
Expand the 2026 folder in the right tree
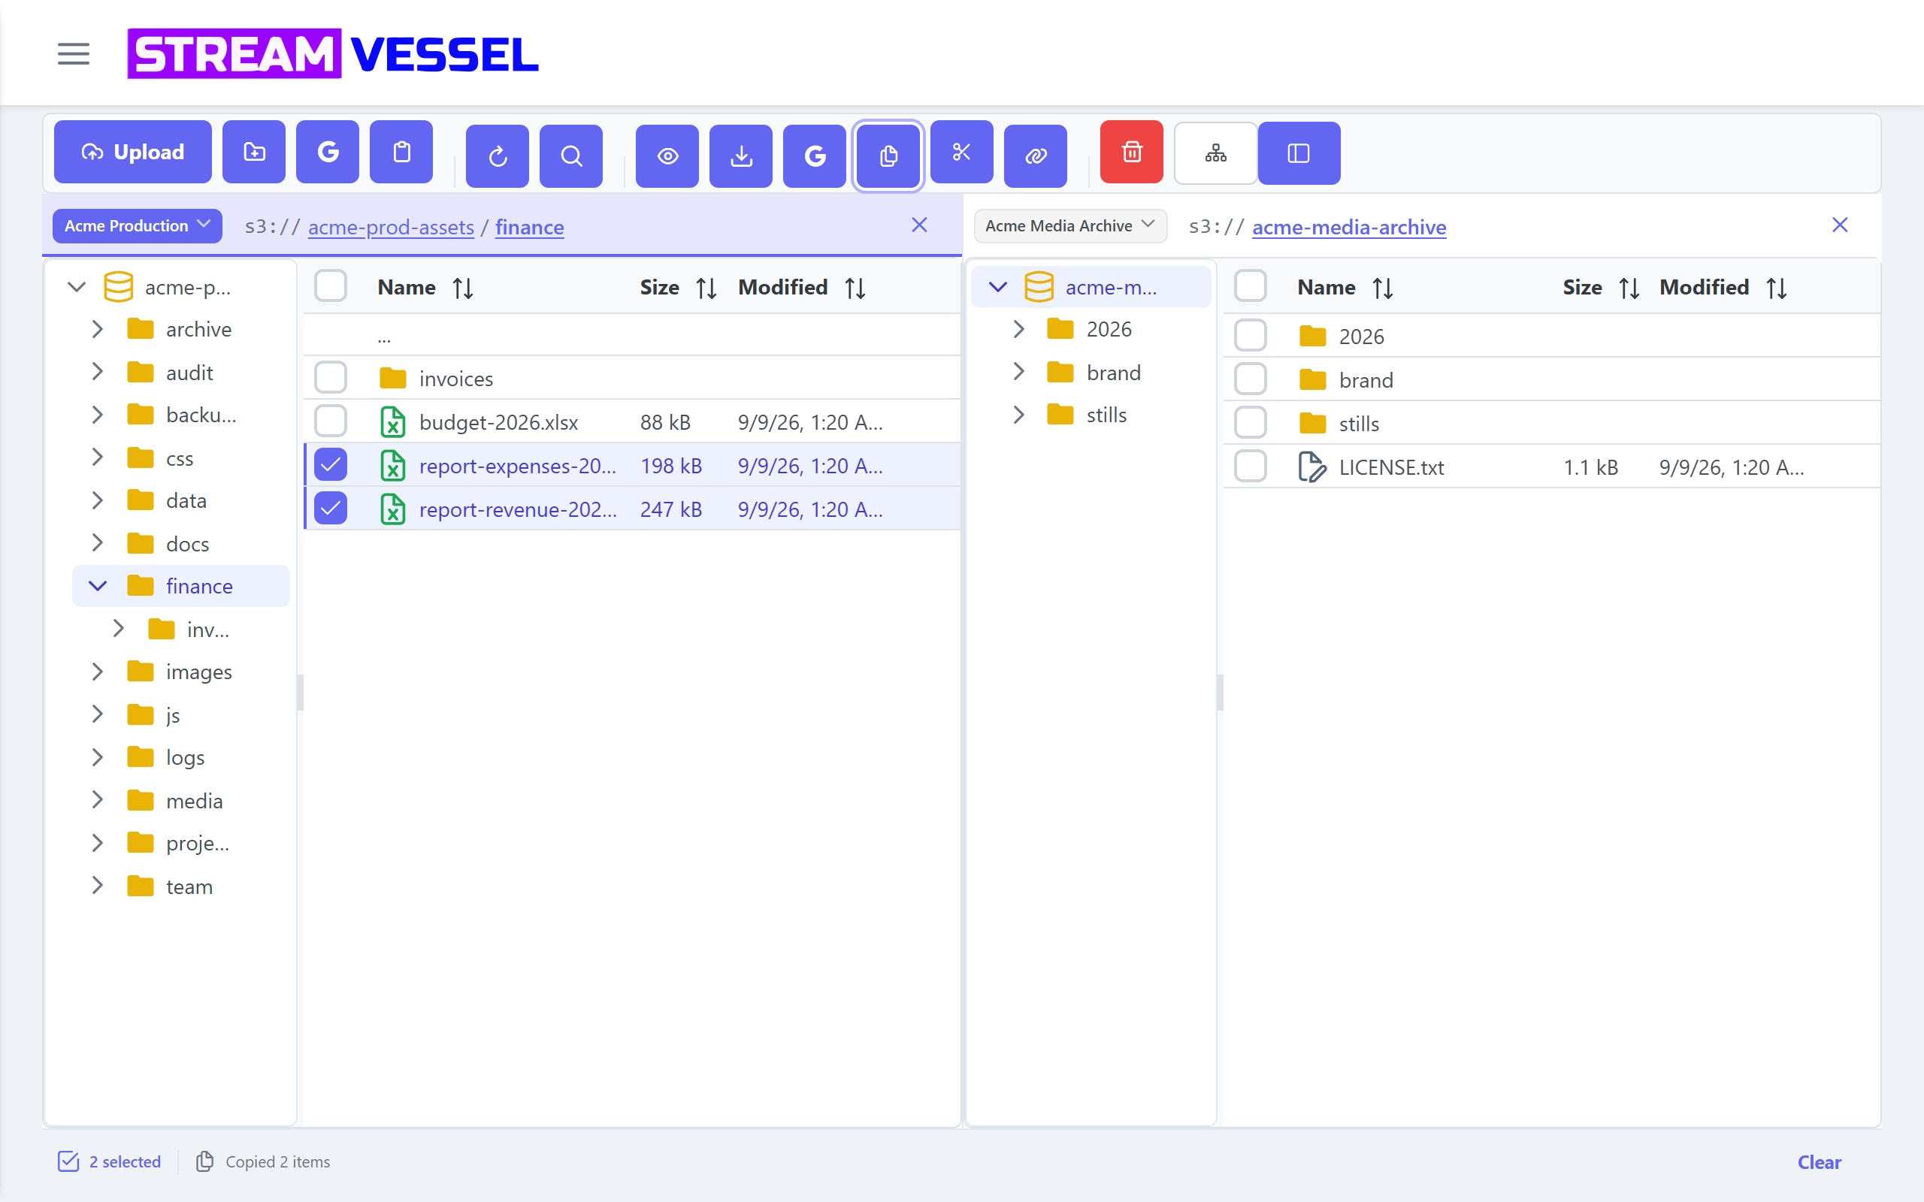(1018, 329)
